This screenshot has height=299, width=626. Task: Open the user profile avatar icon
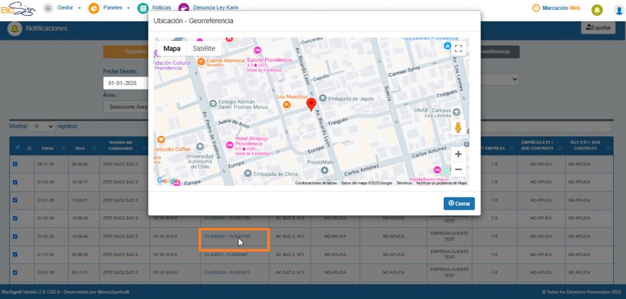(x=619, y=10)
